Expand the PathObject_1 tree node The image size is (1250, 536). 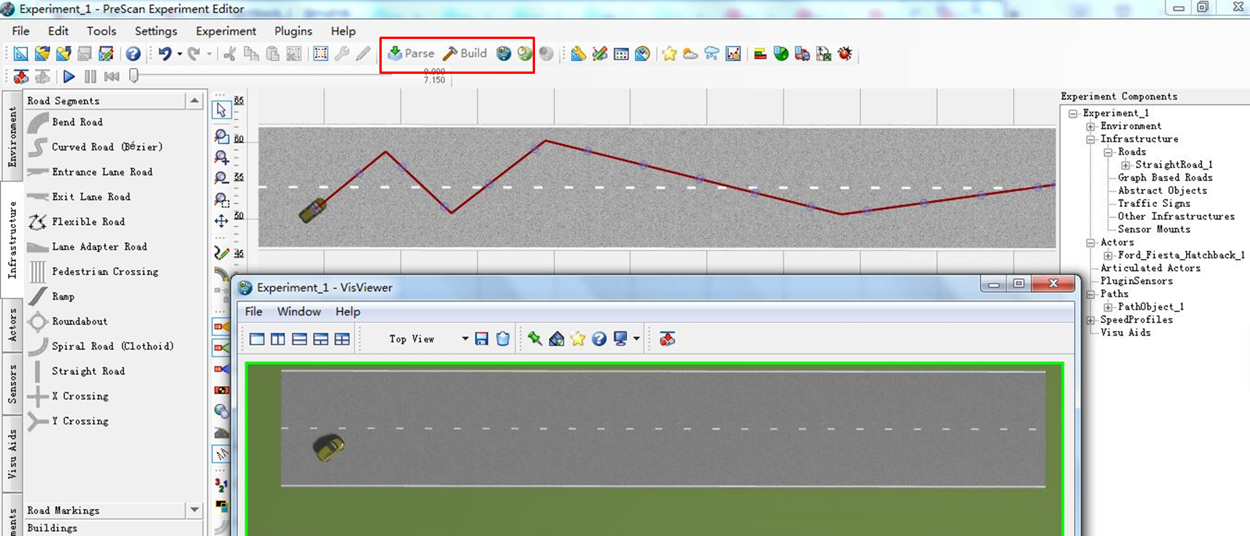[1108, 307]
